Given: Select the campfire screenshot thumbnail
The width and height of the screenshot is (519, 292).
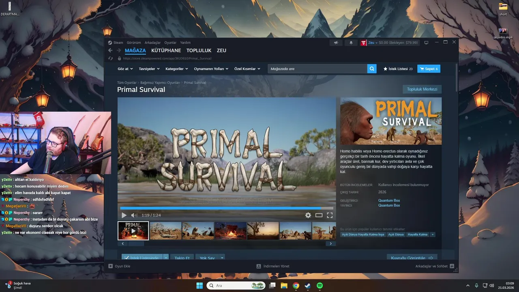Looking at the screenshot, I should coord(230,231).
